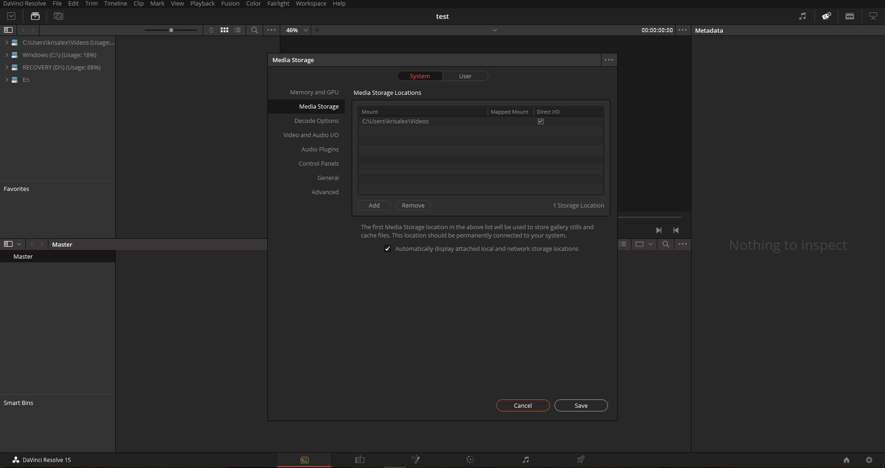The image size is (885, 468).
Task: Open the Media Storage dialog three-dot menu
Action: tap(609, 60)
